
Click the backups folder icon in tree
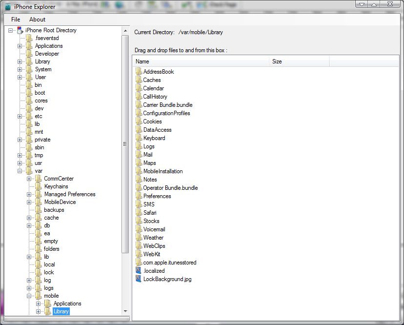tap(39, 210)
